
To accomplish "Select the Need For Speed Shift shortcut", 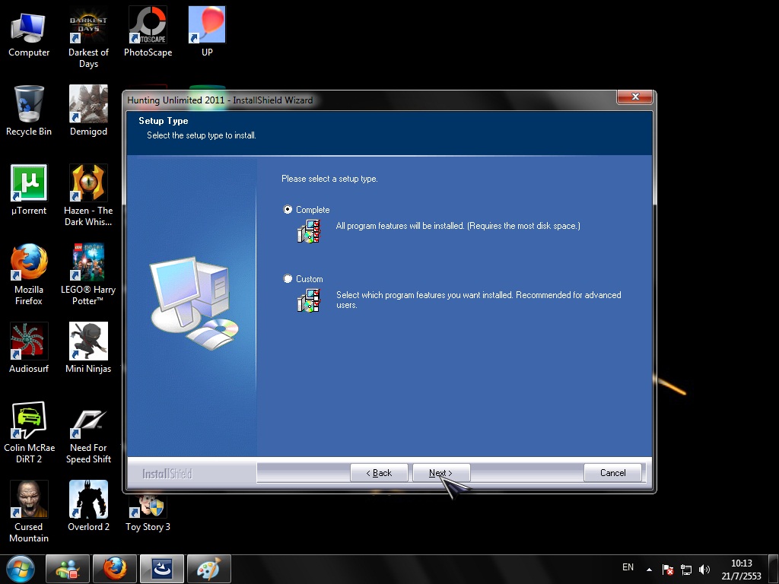I will point(88,432).
